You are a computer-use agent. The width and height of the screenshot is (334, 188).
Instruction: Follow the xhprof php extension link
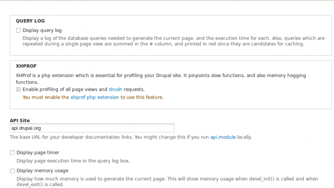95,97
